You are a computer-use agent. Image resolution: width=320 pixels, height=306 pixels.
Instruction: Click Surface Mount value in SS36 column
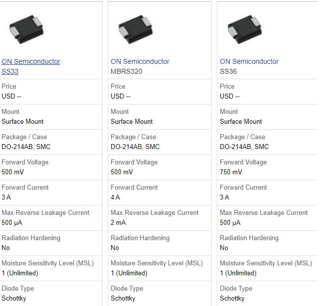241,121
